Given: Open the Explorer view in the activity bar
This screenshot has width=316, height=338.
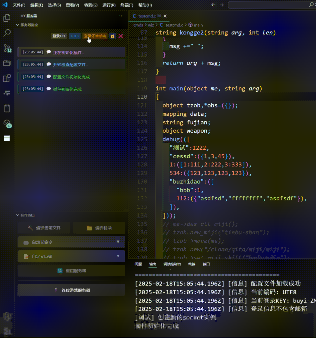Looking at the screenshot, I should point(7,18).
